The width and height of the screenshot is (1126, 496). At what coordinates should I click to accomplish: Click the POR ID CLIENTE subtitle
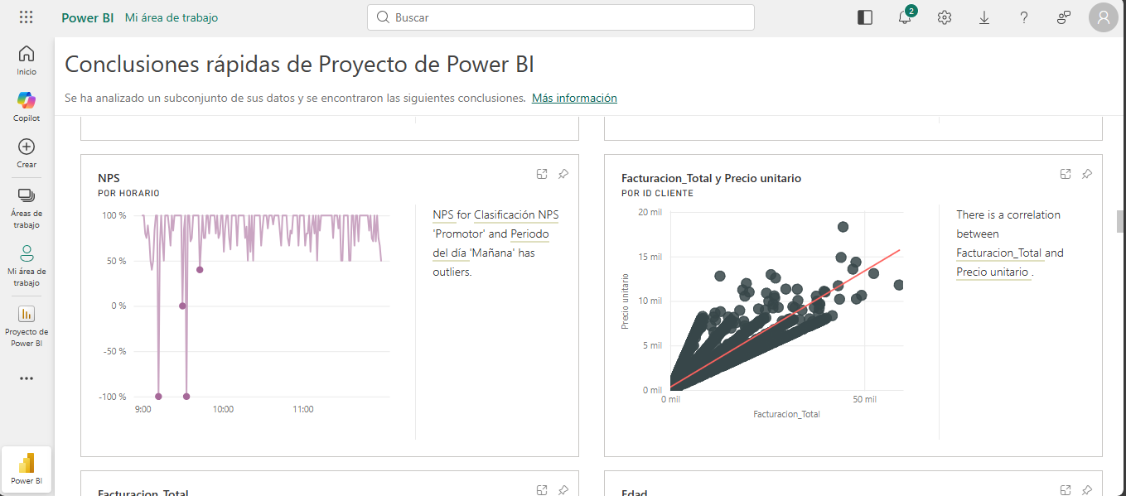coord(657,193)
